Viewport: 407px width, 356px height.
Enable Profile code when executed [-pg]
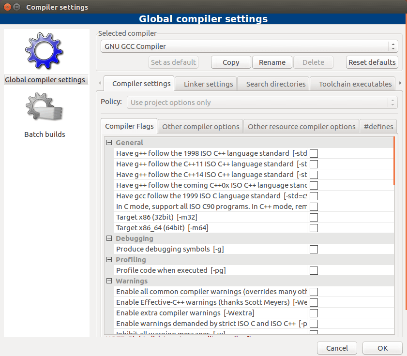coord(314,270)
